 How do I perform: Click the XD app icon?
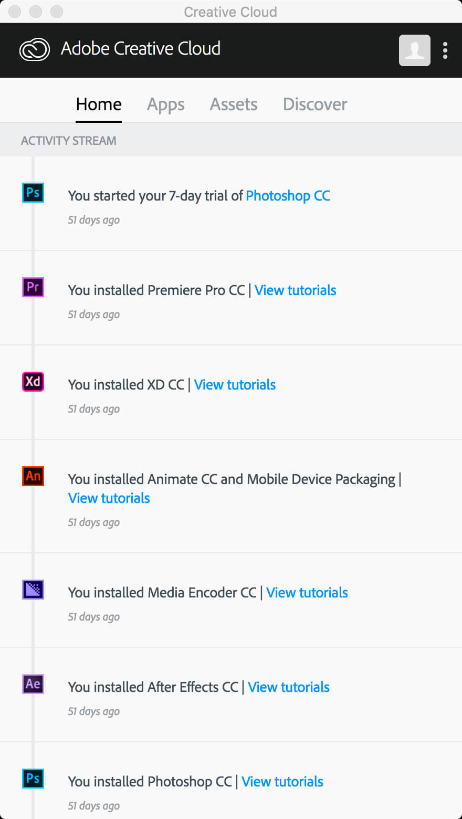click(x=33, y=382)
